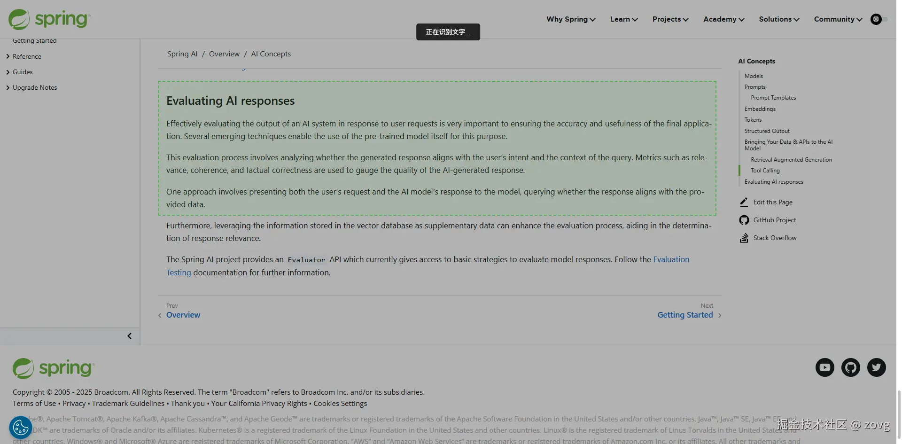Open the Why Spring dropdown menu
Image resolution: width=902 pixels, height=444 pixels.
point(571,19)
